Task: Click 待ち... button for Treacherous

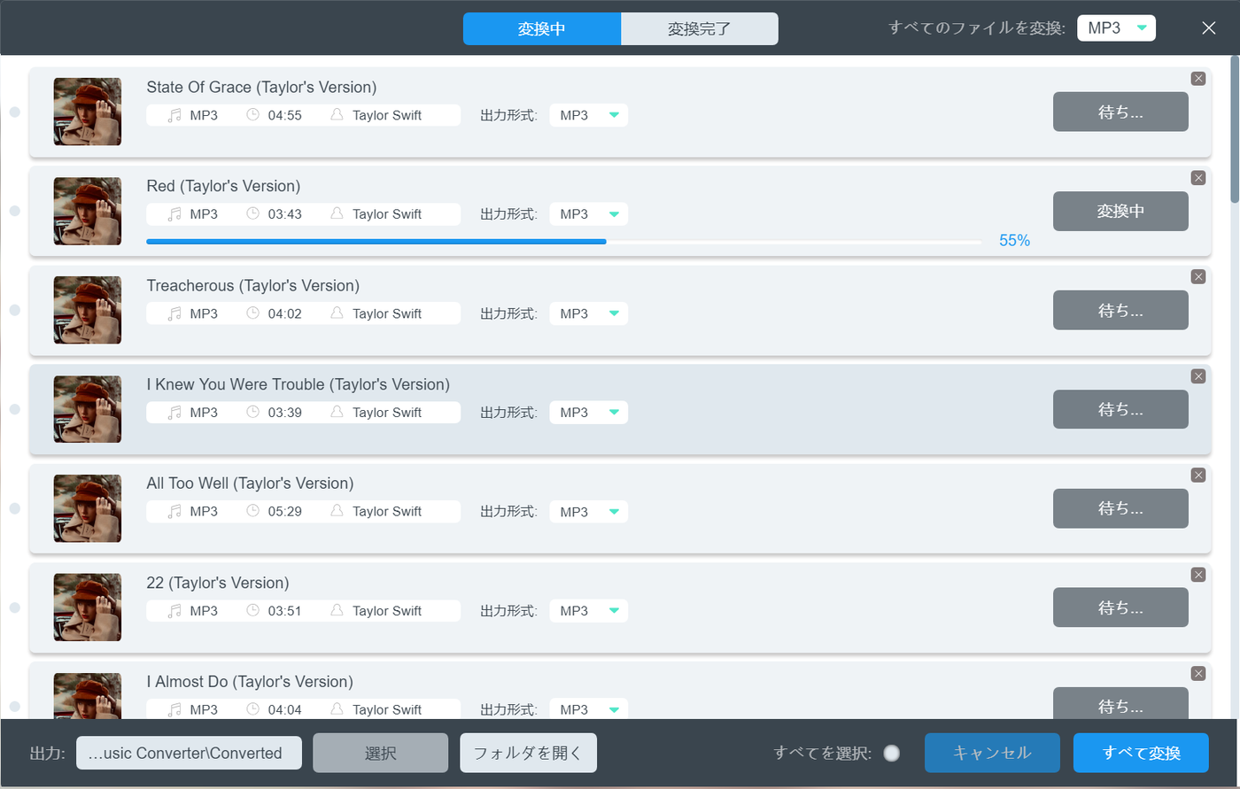Action: (x=1120, y=311)
